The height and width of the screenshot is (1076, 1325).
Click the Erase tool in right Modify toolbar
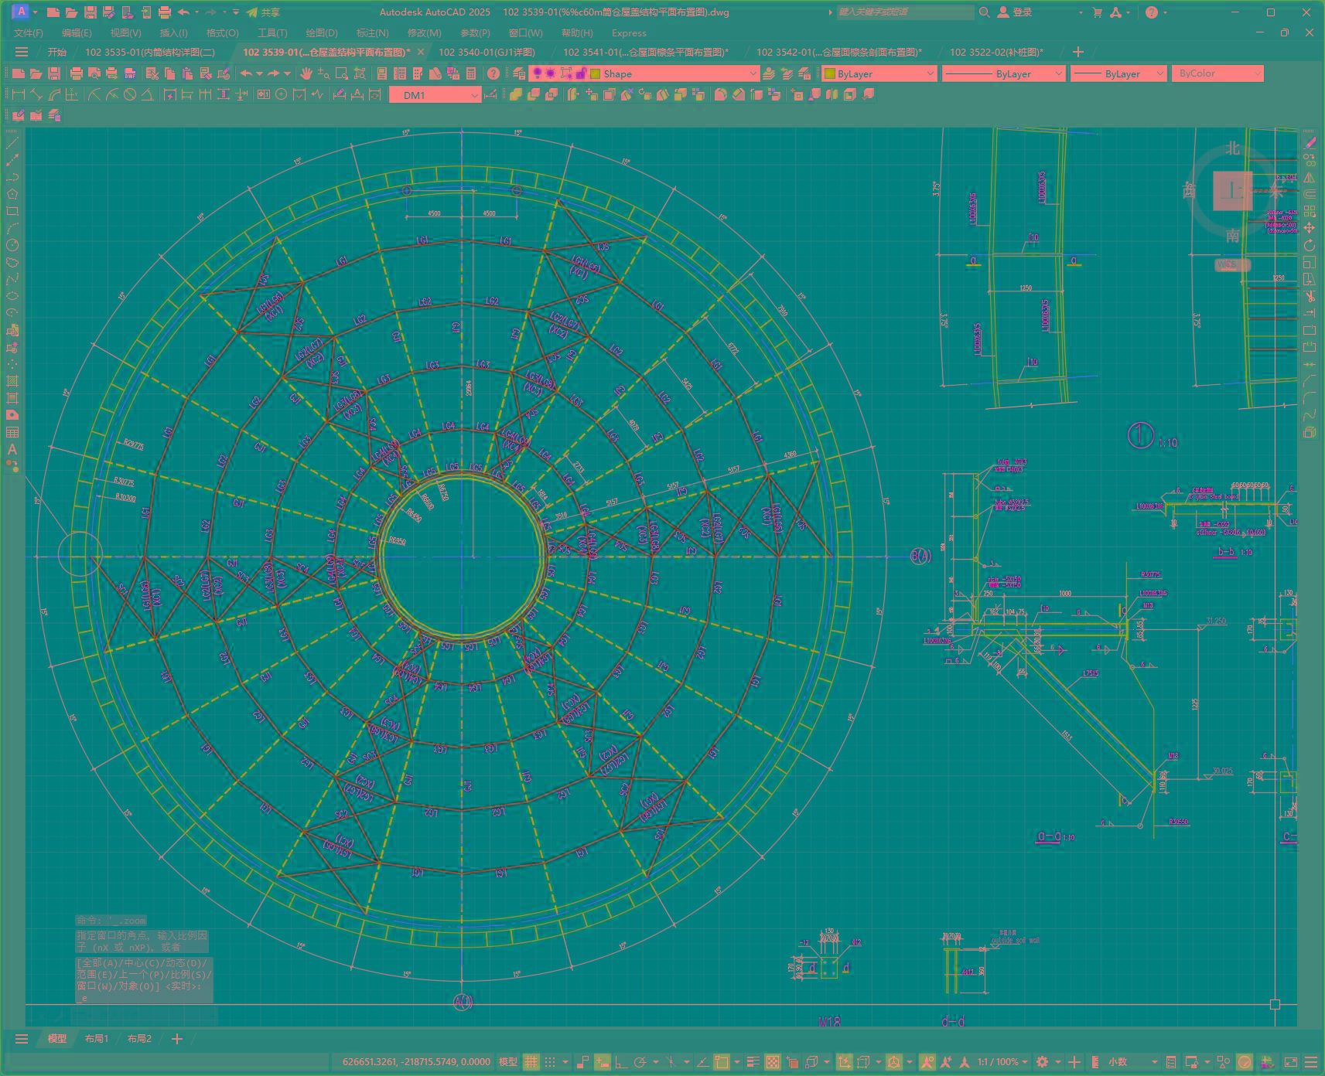[x=1310, y=143]
